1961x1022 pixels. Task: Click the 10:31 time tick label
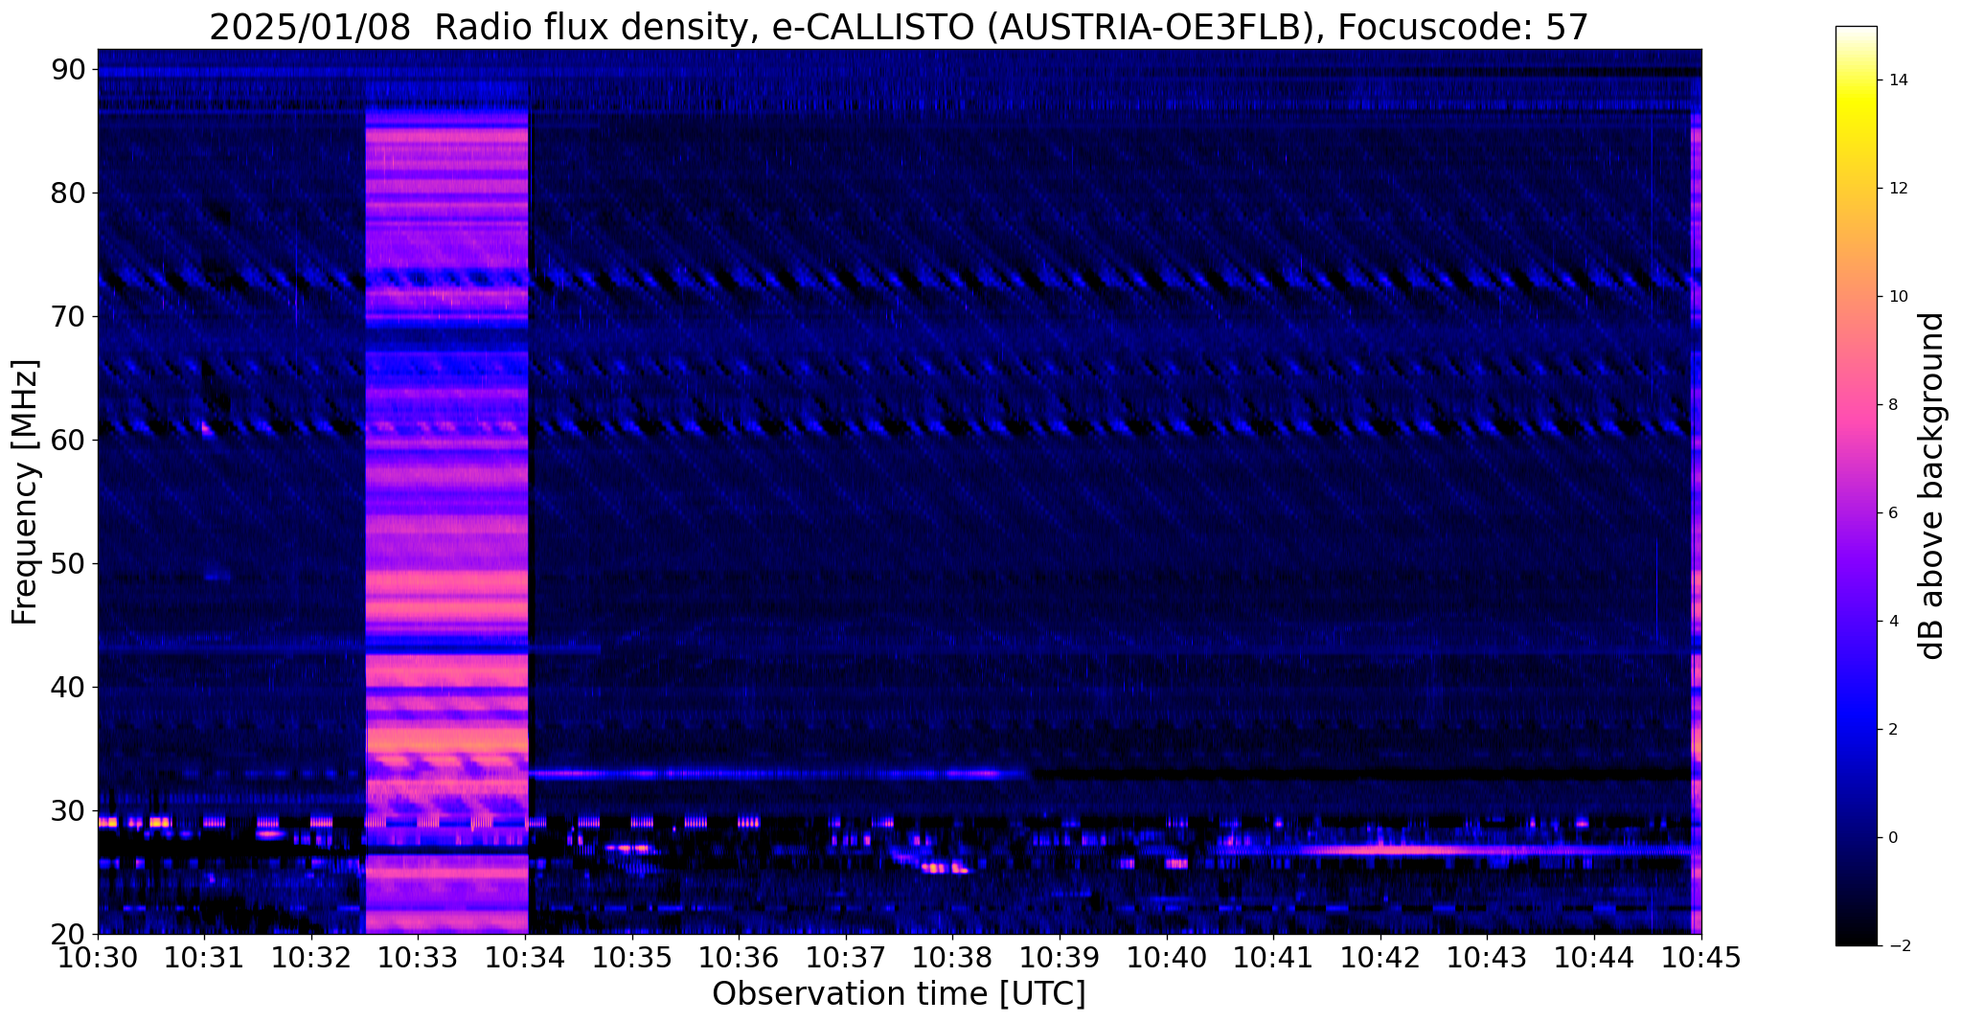coord(204,957)
